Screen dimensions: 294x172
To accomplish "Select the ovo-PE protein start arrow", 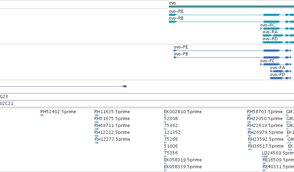I will coord(175,51).
